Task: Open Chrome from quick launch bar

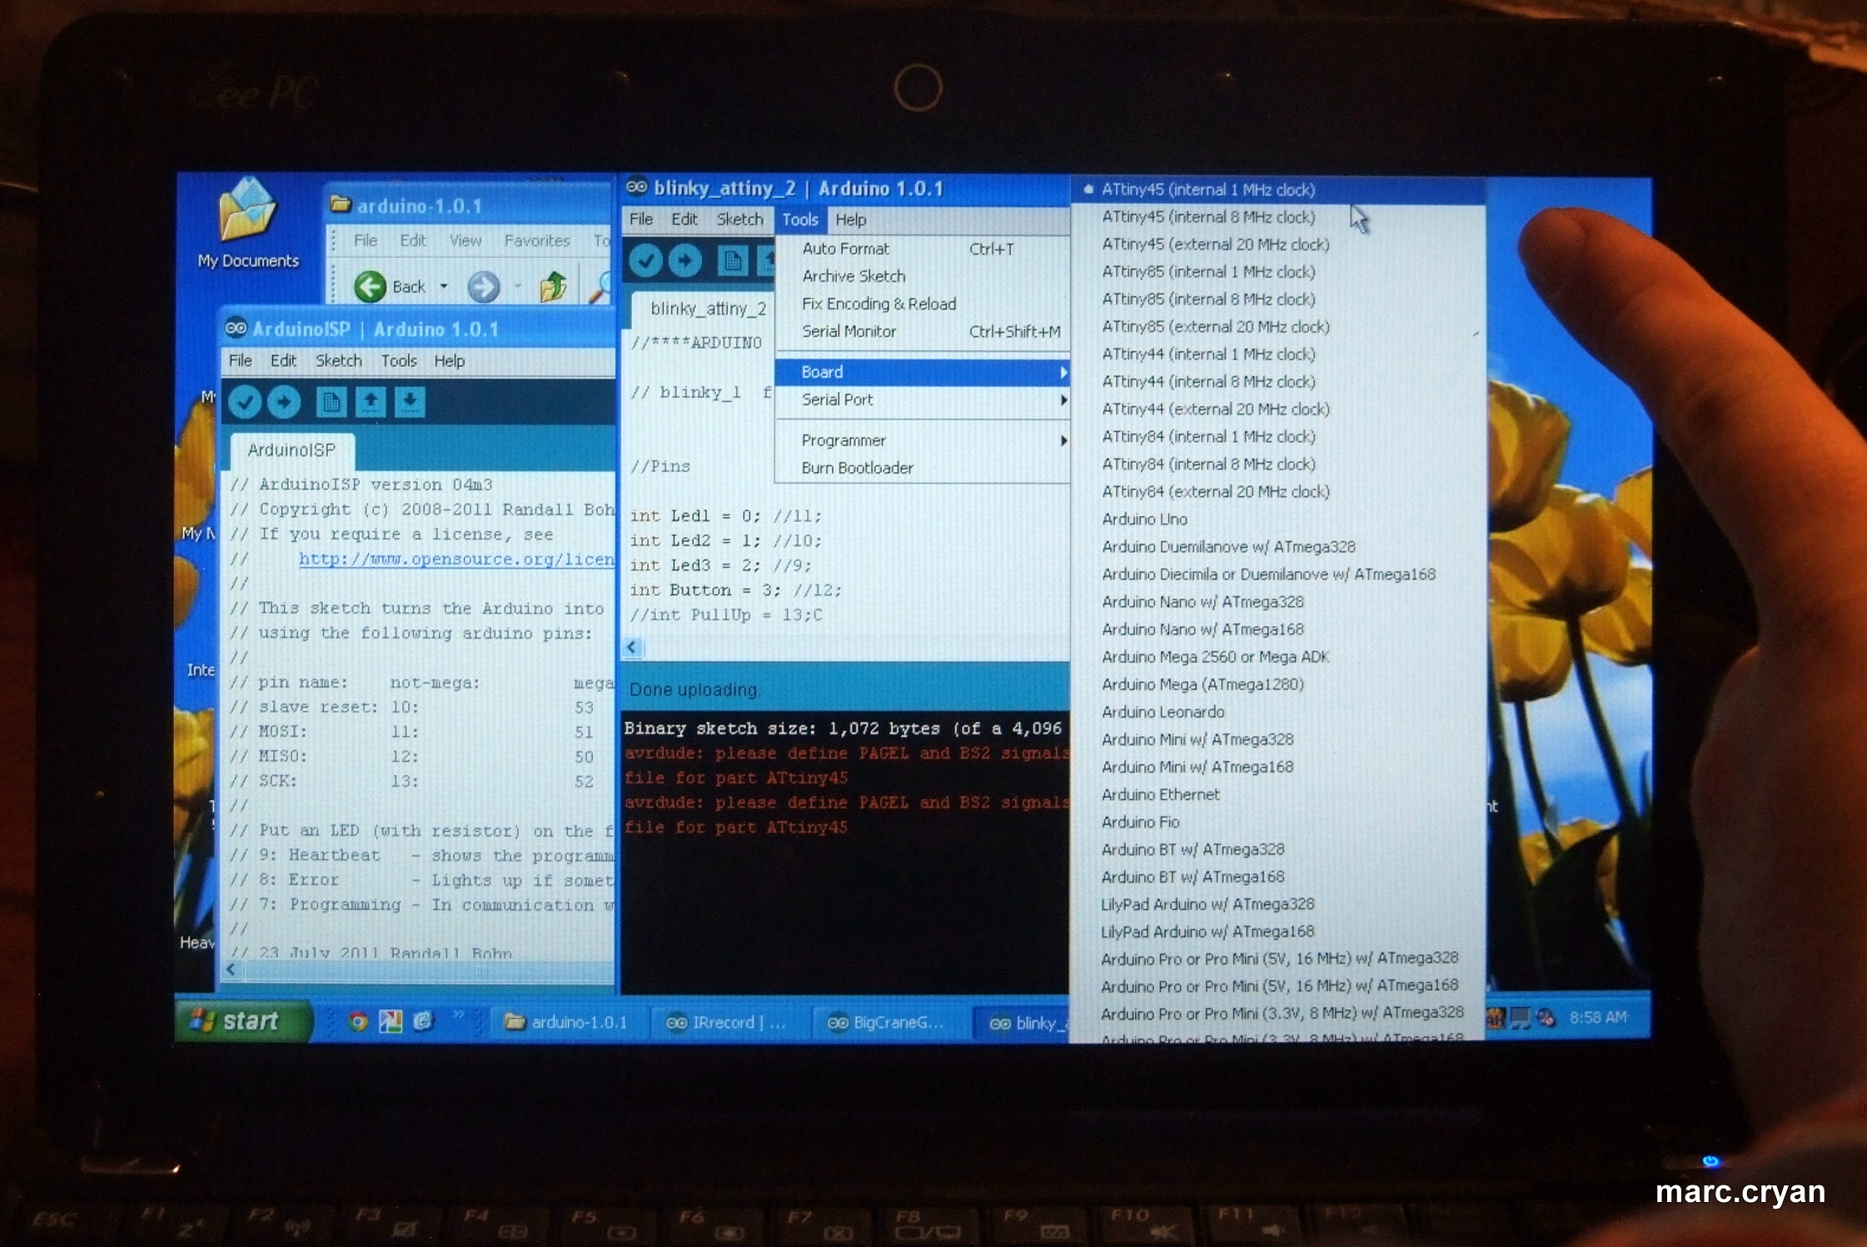Action: (x=358, y=1021)
